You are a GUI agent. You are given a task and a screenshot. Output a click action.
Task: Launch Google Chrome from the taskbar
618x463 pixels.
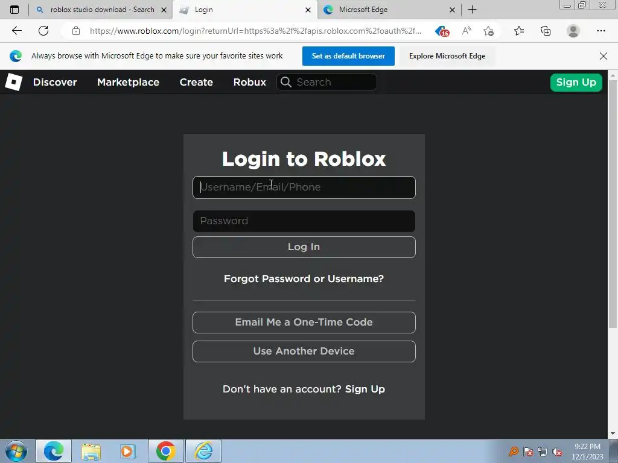pos(165,451)
